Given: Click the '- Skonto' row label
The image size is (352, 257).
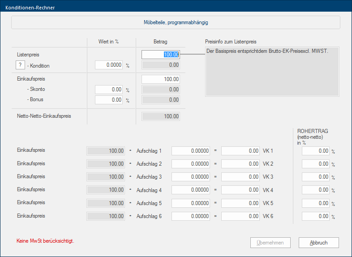Looking at the screenshot, I should [x=36, y=89].
